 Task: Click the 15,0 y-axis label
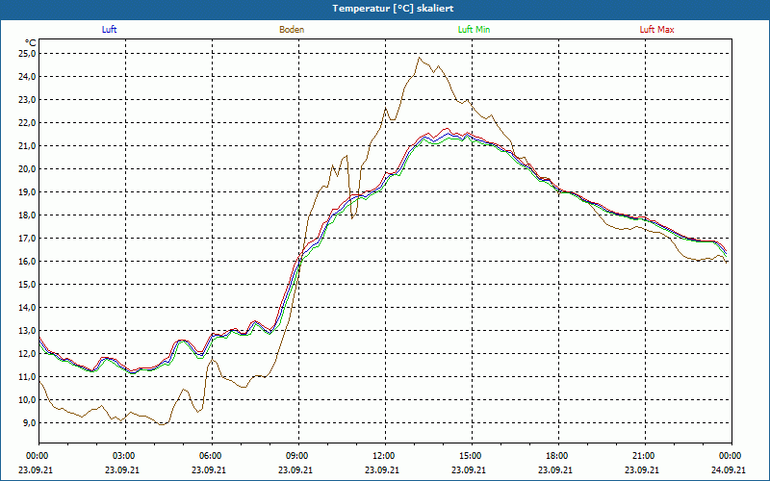[x=26, y=284]
